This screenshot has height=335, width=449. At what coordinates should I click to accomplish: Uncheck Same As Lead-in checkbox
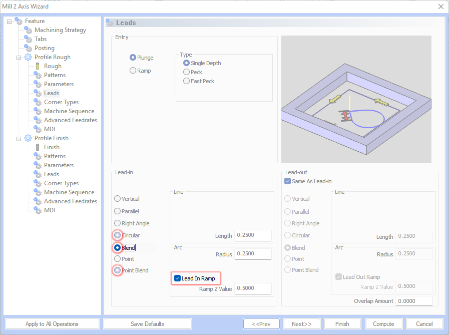point(287,181)
